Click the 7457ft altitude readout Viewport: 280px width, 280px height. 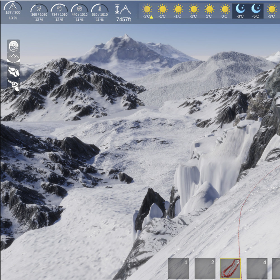coord(123,19)
